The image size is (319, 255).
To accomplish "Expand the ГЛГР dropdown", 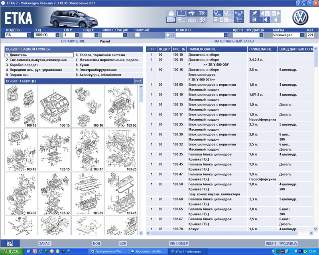I will [77, 35].
